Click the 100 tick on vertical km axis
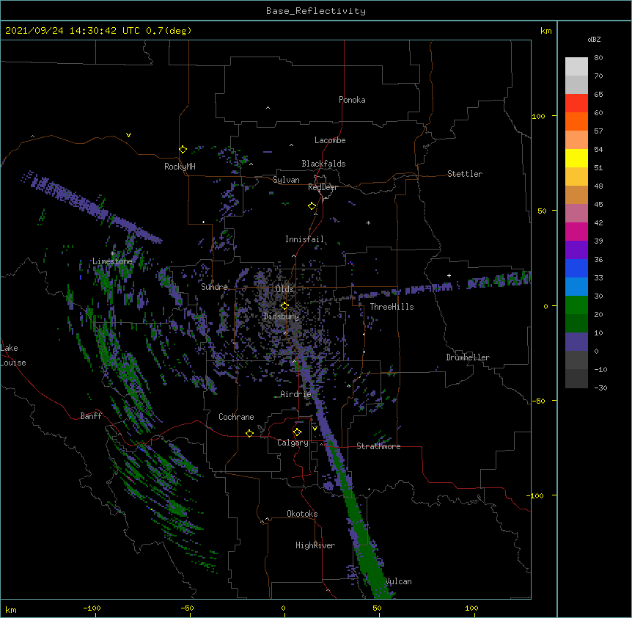Viewport: 632px width, 618px height. coord(538,116)
